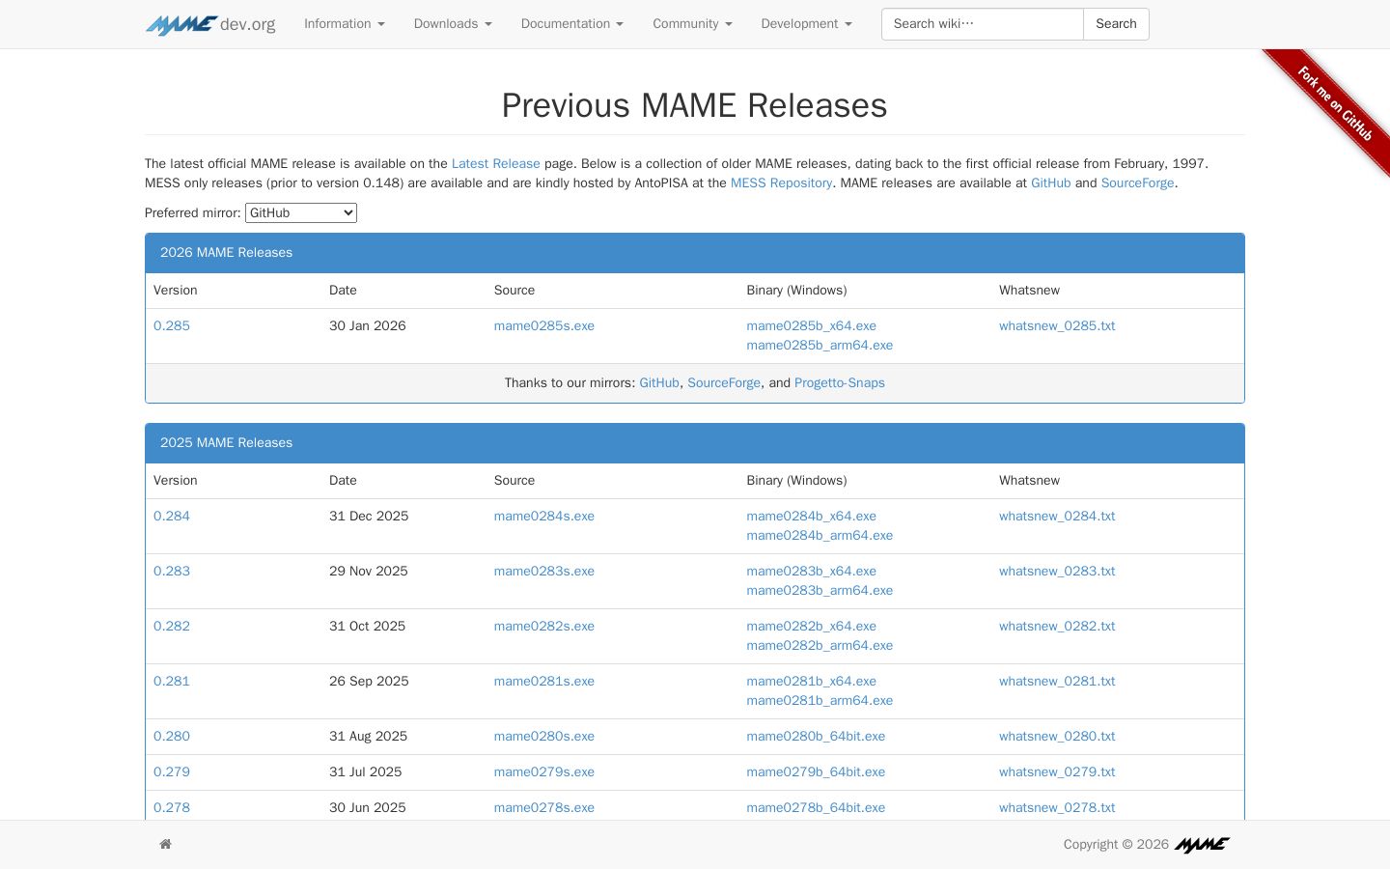Download mame0280s.exe source
1390x869 pixels.
pos(544,737)
